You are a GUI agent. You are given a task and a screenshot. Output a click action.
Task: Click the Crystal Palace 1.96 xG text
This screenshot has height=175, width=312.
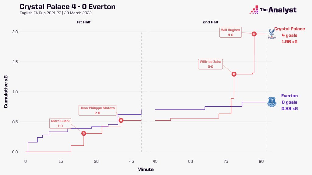(x=289, y=42)
